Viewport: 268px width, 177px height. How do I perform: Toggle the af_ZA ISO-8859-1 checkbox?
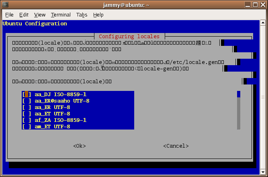tap(27, 120)
